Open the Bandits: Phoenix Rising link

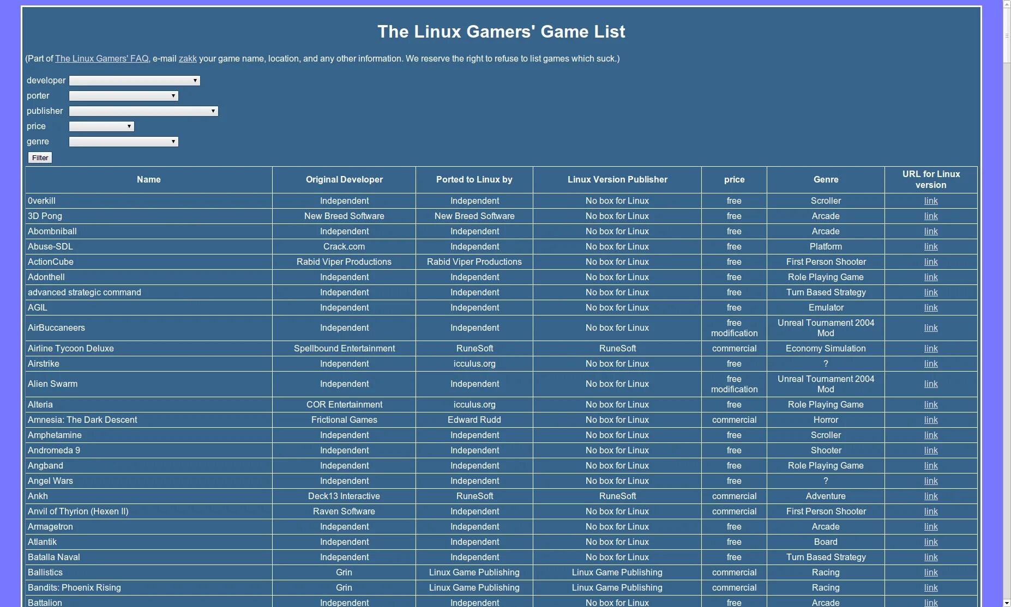tap(931, 588)
